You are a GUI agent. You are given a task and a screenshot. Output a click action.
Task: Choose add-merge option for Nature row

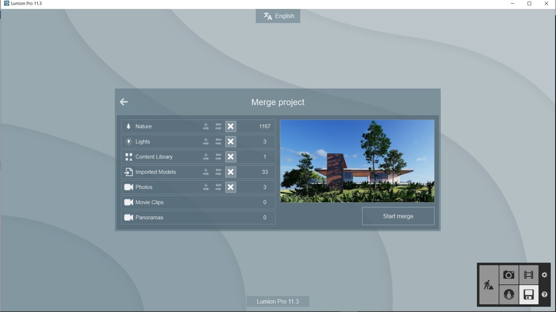tap(206, 126)
